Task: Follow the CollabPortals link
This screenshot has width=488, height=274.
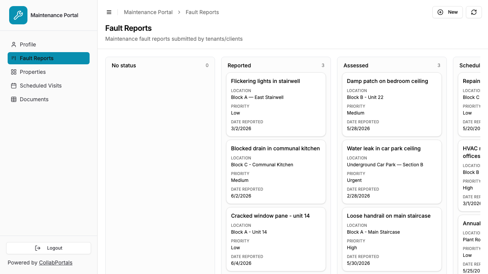Action: 56,263
